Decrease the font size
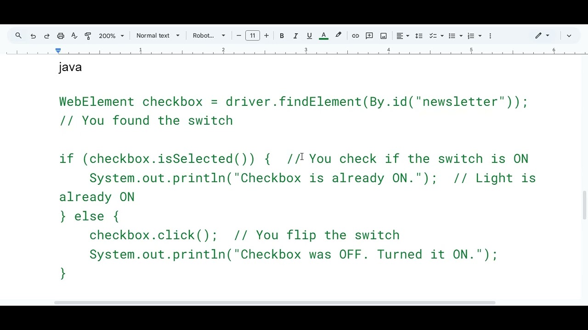 coord(238,36)
